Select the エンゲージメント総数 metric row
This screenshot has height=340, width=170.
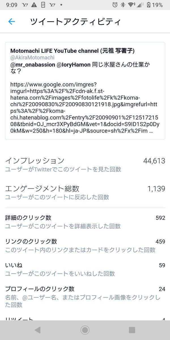[85, 192]
